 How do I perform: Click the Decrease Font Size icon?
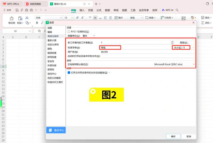(x=83, y=18)
